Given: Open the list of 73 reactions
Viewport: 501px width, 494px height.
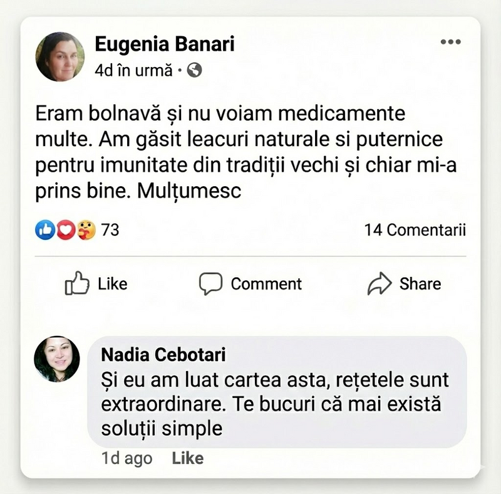Looking at the screenshot, I should point(110,230).
